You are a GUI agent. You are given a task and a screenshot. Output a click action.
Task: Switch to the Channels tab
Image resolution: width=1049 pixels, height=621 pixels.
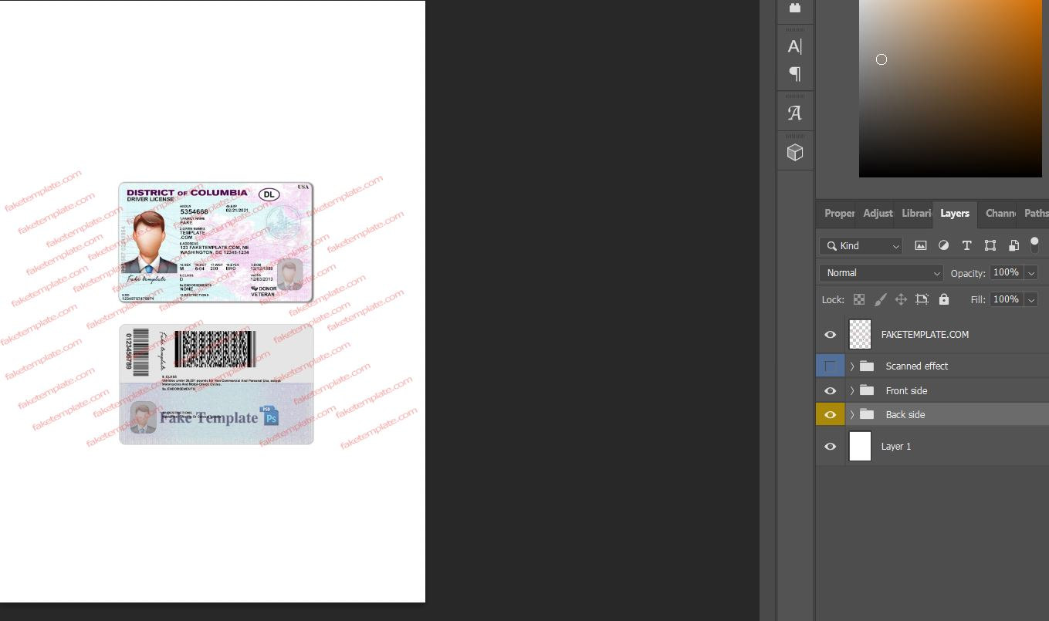999,214
